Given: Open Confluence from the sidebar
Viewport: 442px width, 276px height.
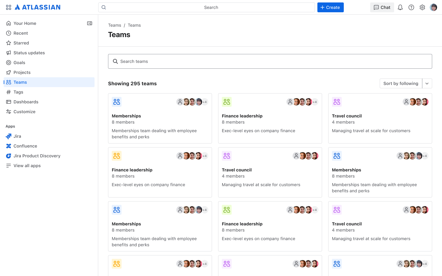Looking at the screenshot, I should 25,146.
